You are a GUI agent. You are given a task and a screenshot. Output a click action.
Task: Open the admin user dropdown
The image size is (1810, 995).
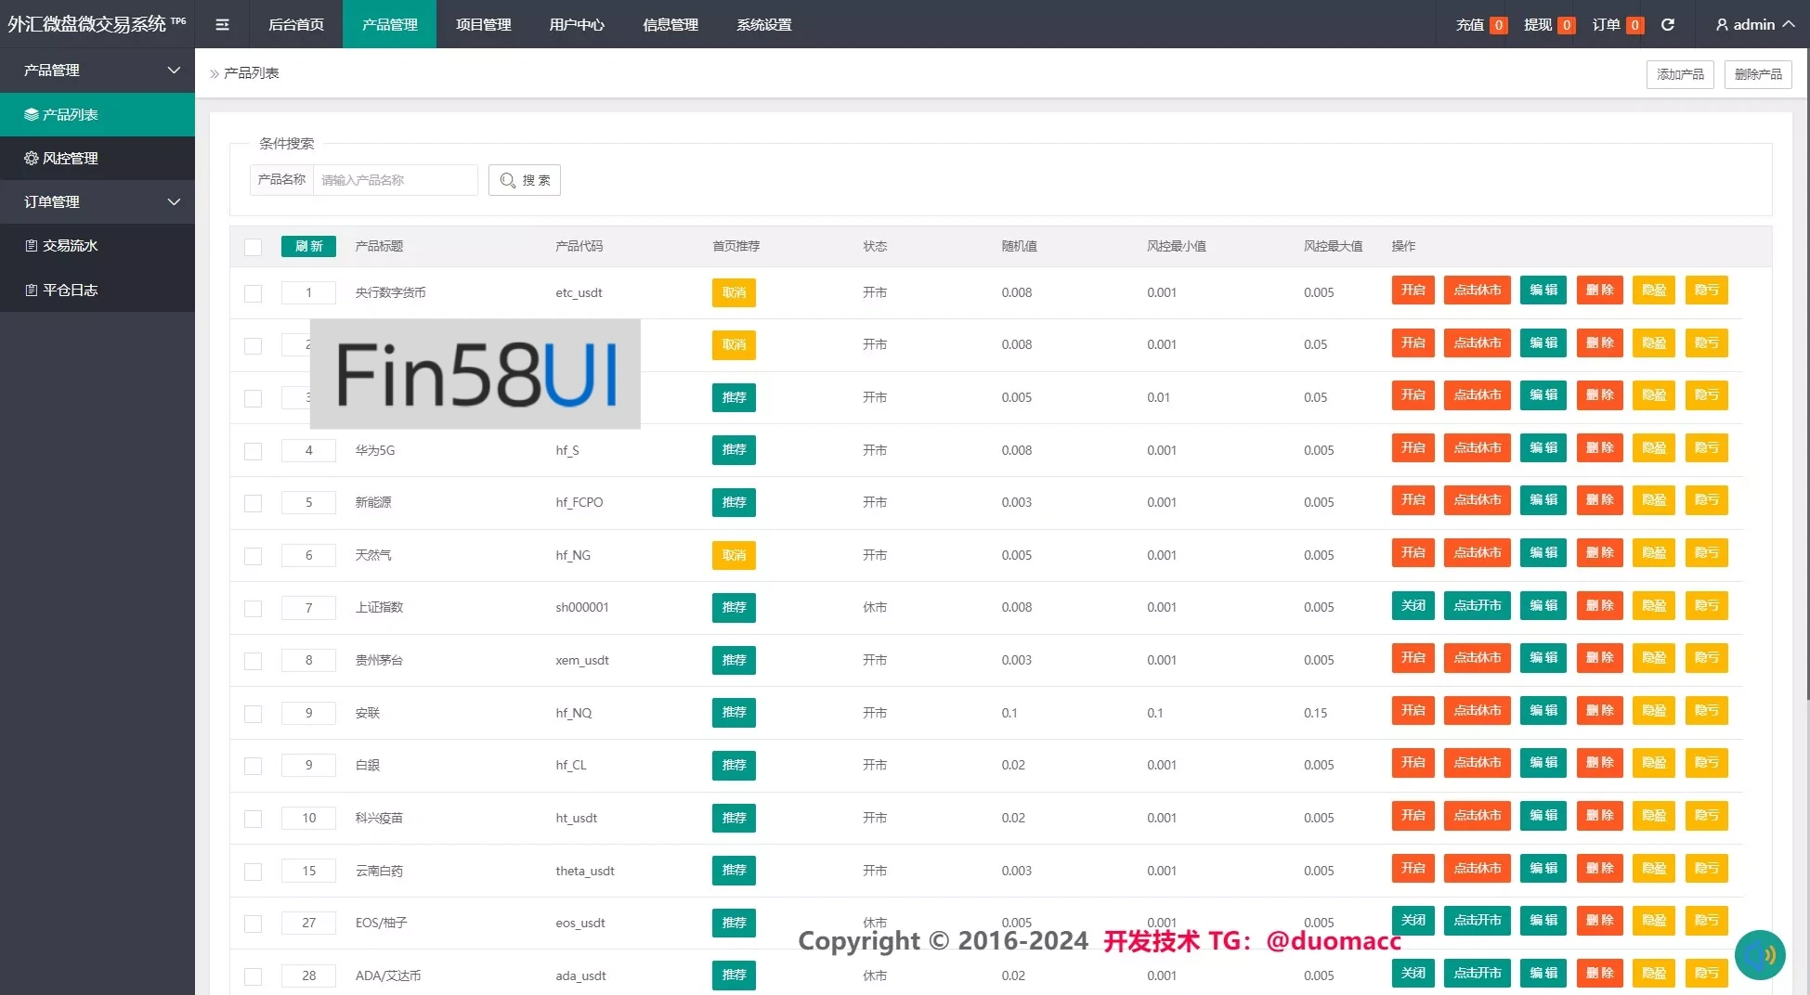click(1754, 25)
